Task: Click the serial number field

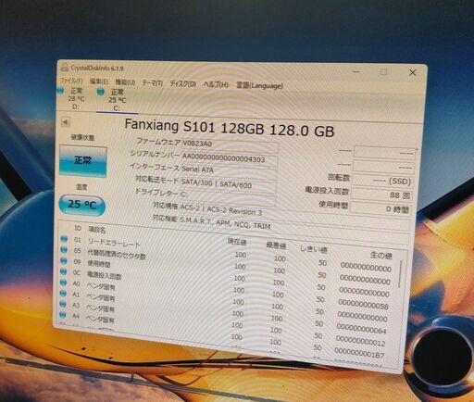Action: 230,159
